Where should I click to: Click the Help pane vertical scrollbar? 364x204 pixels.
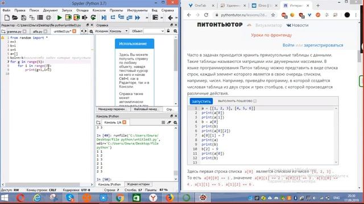pos(176,55)
